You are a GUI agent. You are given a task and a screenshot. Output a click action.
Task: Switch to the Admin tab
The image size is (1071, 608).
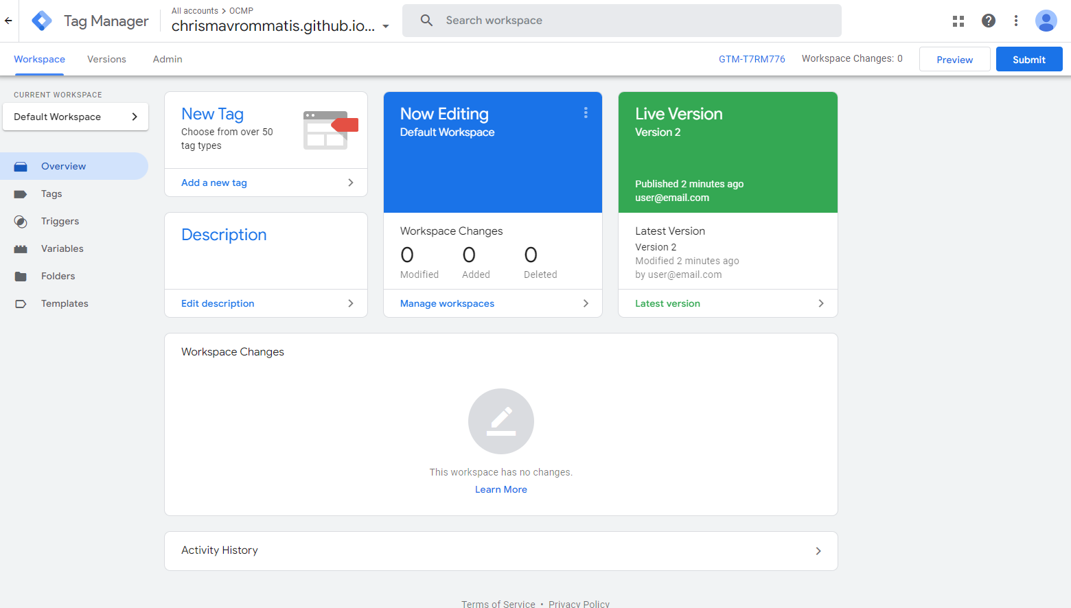[x=168, y=59]
